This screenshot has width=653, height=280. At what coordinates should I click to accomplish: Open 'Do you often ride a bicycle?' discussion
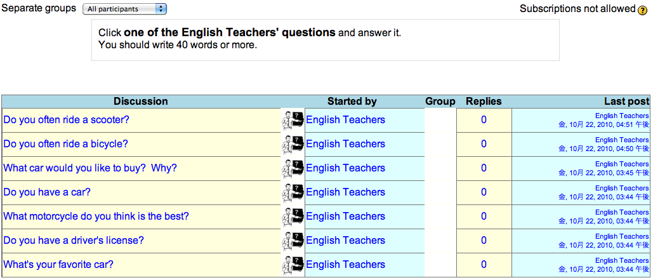[66, 144]
